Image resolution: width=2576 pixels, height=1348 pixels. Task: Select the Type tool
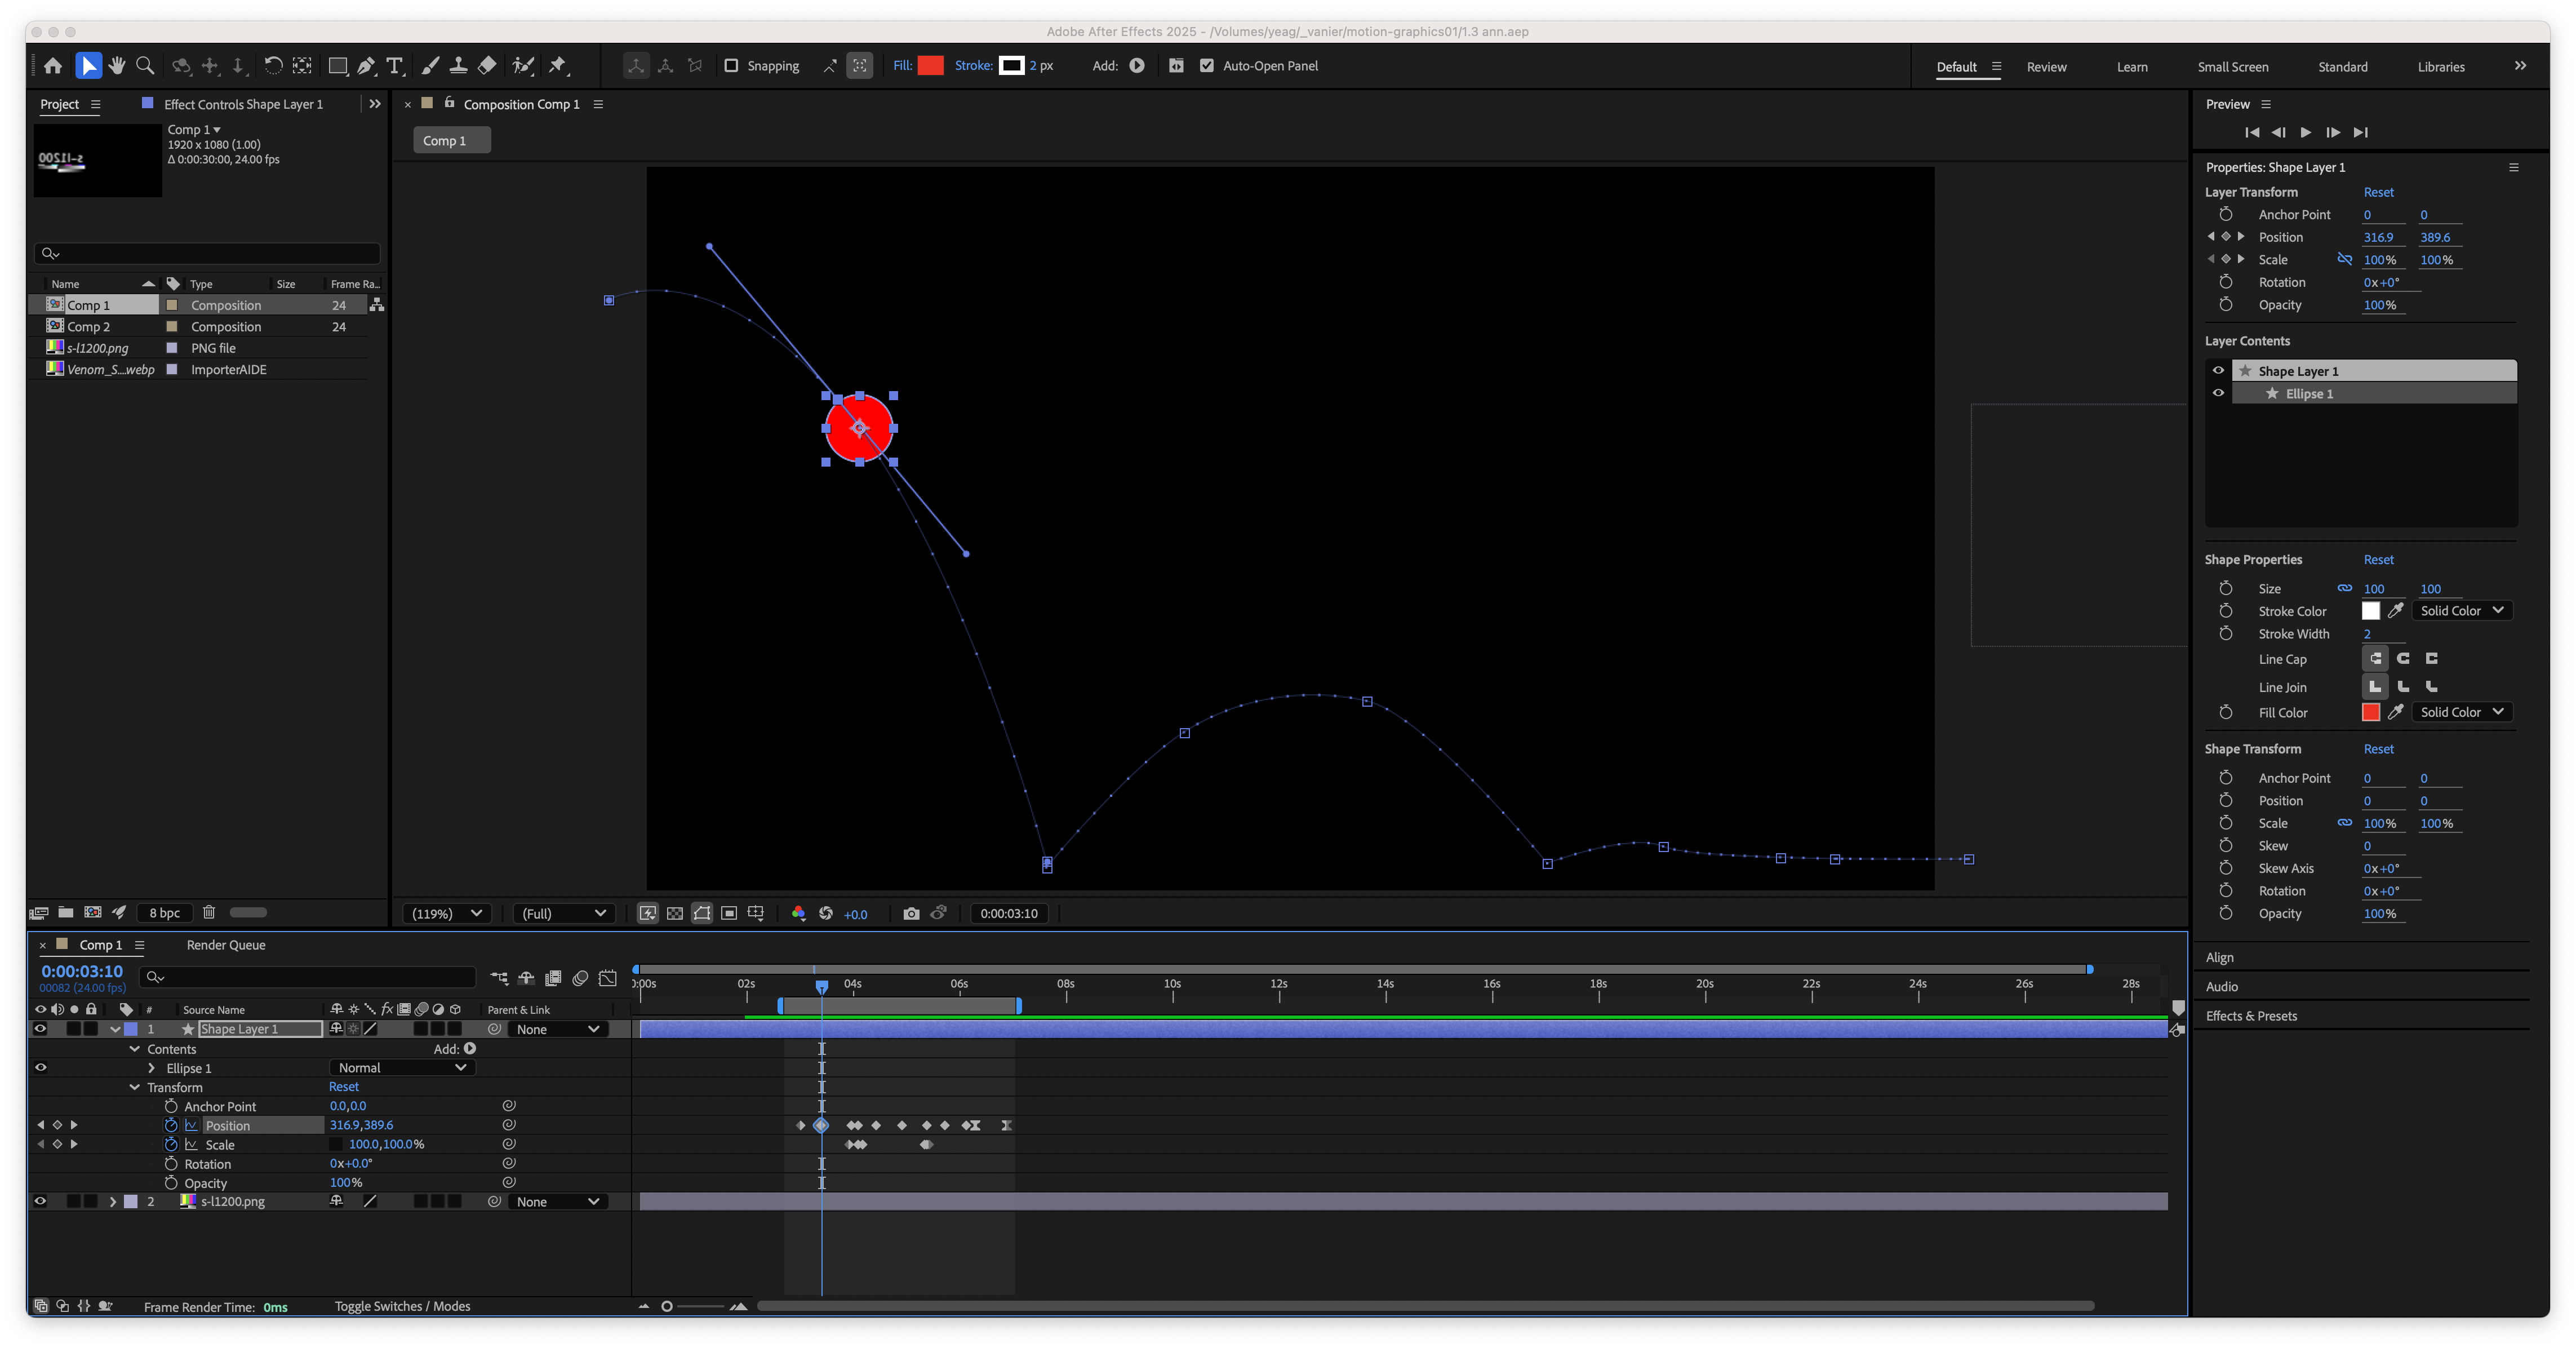click(395, 66)
